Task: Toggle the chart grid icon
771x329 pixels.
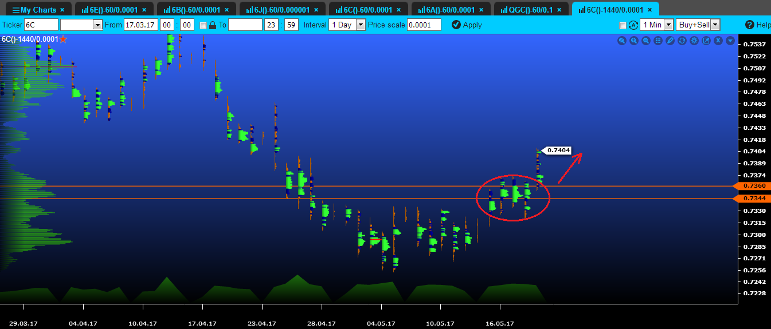Action: point(658,41)
